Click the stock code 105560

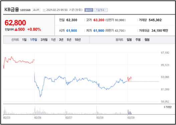pyautogui.click(x=25, y=10)
